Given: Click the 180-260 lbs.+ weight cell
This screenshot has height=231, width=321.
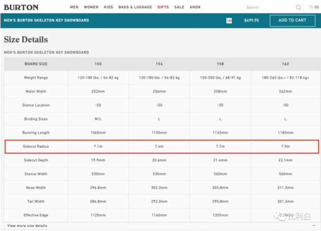Looking at the screenshot, I should (285, 77).
